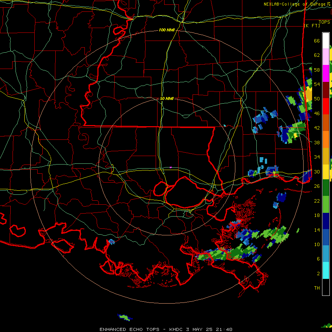Viewport: 332px width, 332px height.
Task: Click the '100 NMI' range ring label
Action: tap(167, 30)
